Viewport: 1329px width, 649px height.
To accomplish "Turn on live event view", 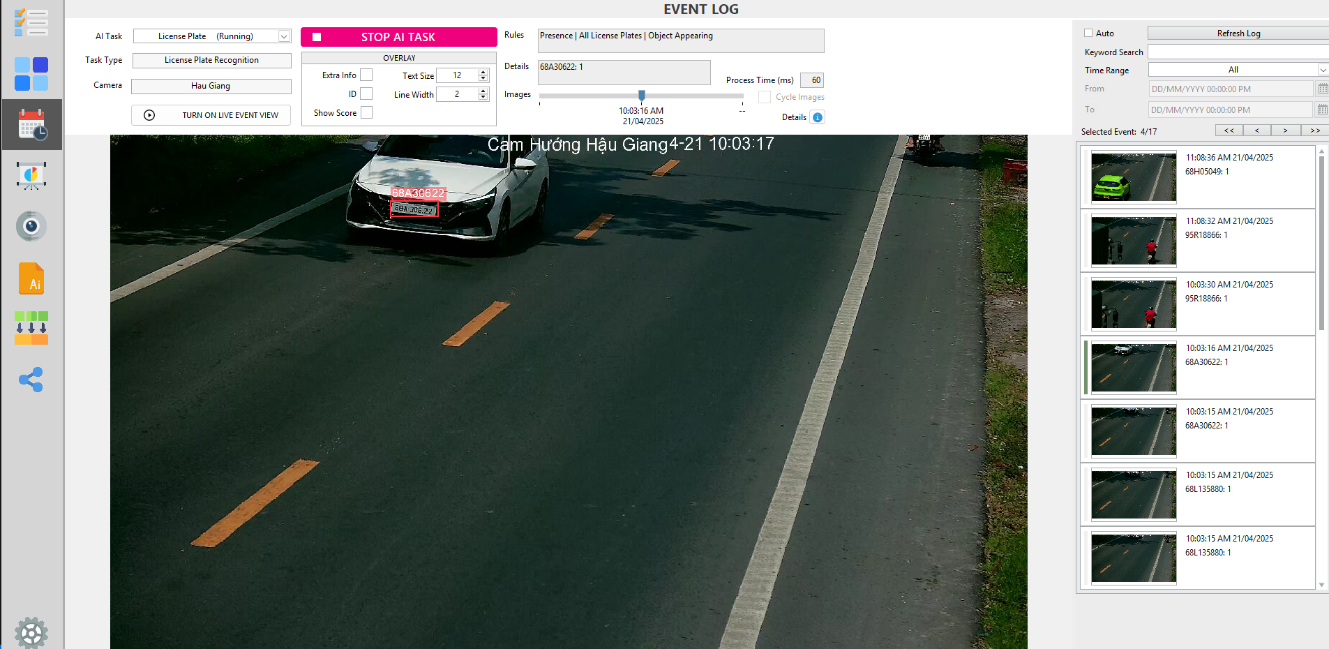I will pyautogui.click(x=211, y=115).
